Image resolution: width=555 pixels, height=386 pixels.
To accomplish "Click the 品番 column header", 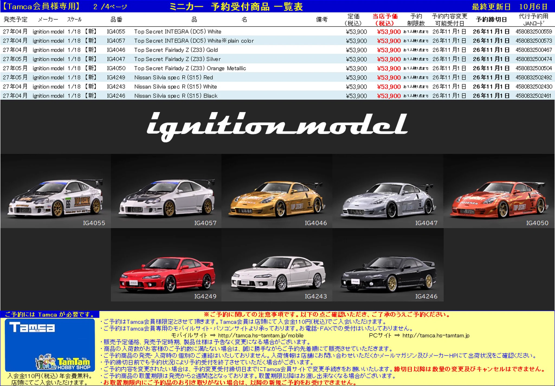I will coord(117,20).
